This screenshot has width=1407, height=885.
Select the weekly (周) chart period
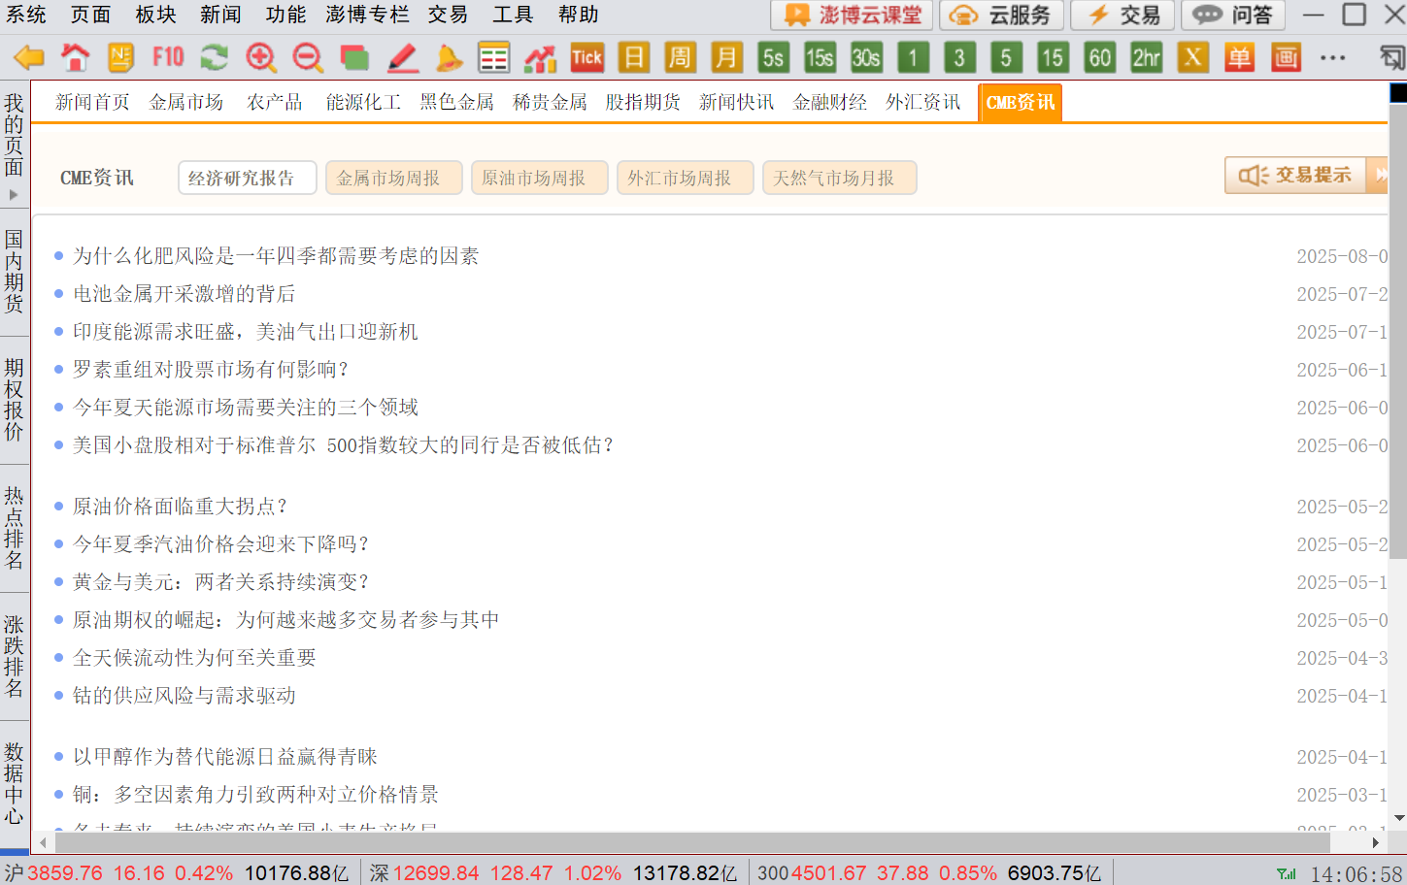click(x=680, y=58)
